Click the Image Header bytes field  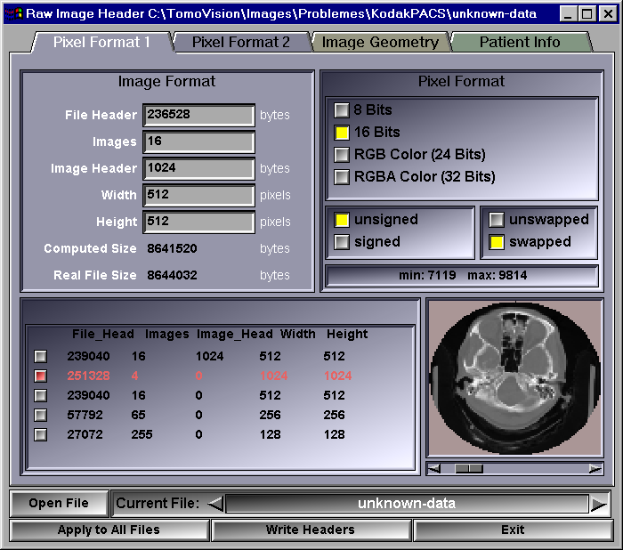198,168
